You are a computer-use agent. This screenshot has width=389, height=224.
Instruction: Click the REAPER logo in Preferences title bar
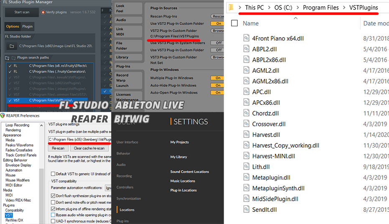[x=3, y=116]
